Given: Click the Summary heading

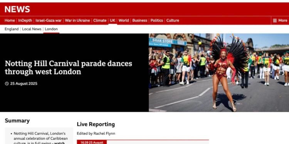Looking at the screenshot, I should click(17, 121).
